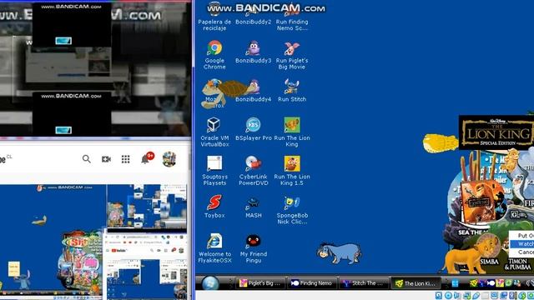Select the Run Finding Nemo shortcut
This screenshot has width=534, height=300.
pyautogui.click(x=292, y=17)
